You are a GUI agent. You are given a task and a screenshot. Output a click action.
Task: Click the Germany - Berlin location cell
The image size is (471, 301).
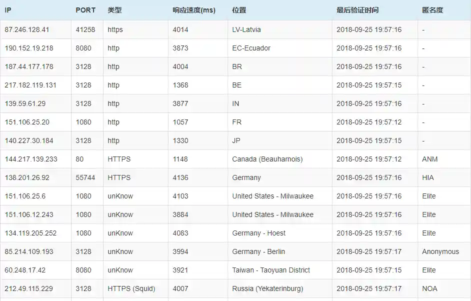[258, 251]
